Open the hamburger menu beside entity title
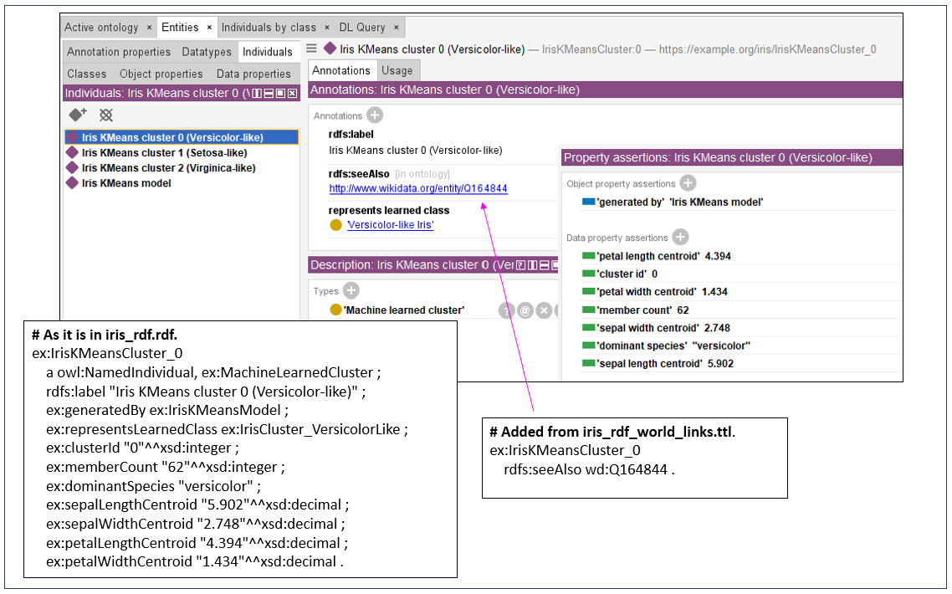Viewport: 952px width, 594px height. pos(311,49)
